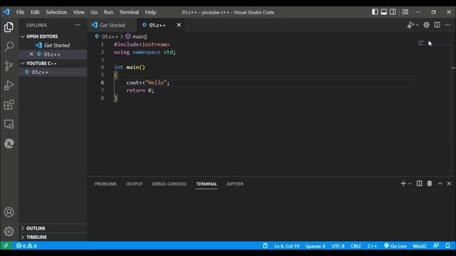The width and height of the screenshot is (456, 256).
Task: Kill the terminal with trash icon
Action: [x=430, y=183]
